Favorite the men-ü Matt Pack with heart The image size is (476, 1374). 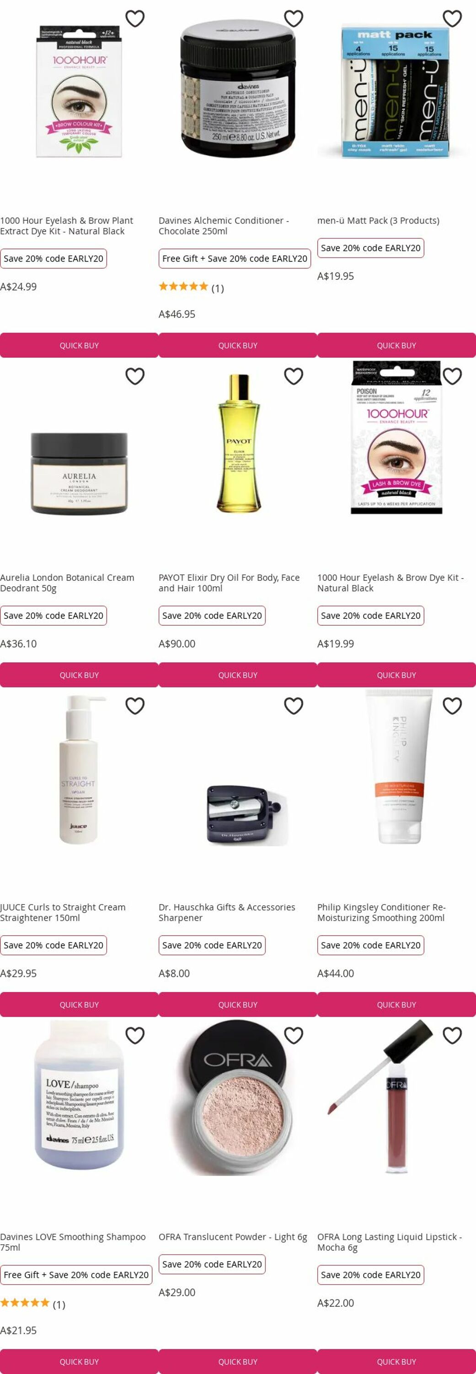452,19
